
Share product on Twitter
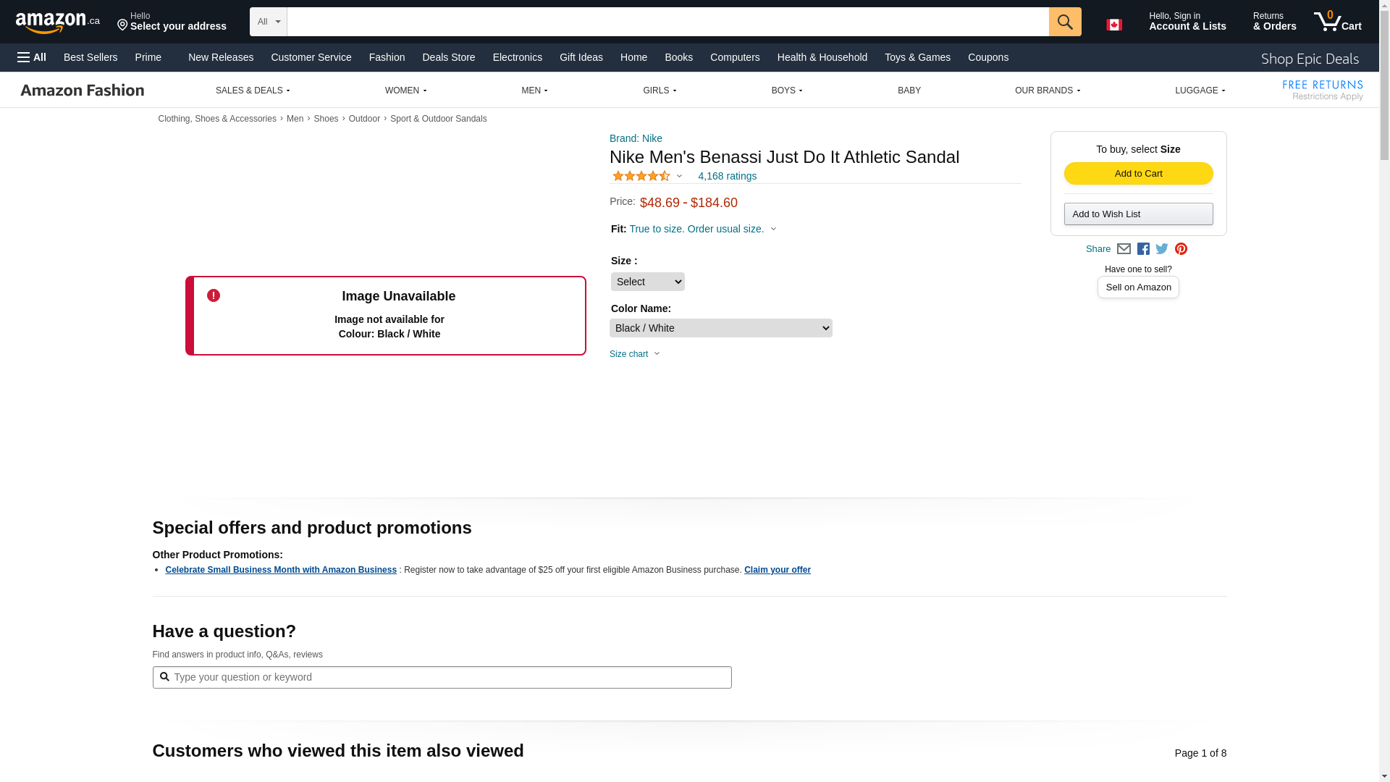(x=1162, y=249)
